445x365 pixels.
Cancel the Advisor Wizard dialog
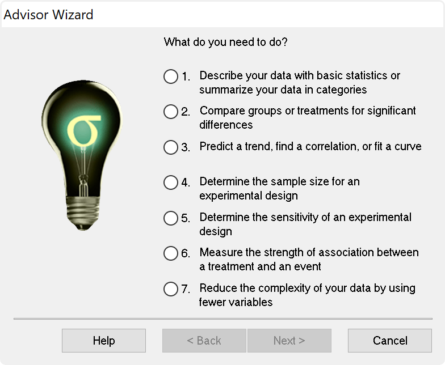(390, 341)
